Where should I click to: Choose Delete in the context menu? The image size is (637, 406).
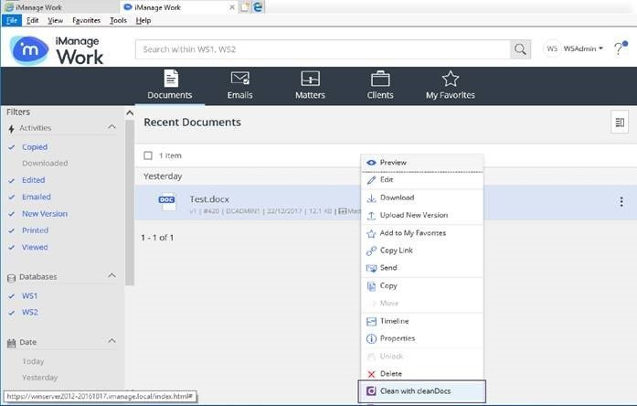click(x=421, y=374)
